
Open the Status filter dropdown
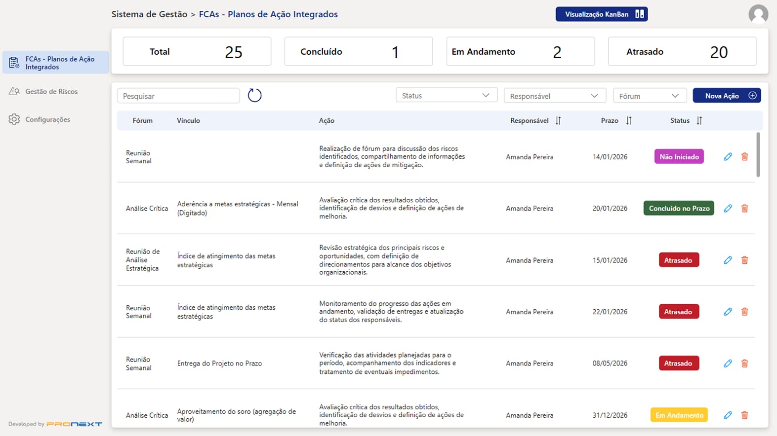point(446,96)
